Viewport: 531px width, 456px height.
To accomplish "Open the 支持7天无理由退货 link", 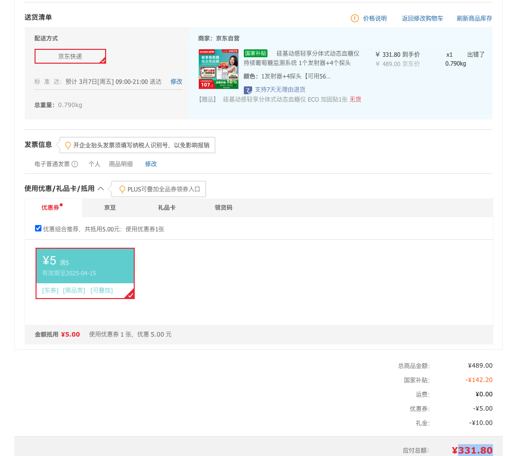I will click(280, 89).
